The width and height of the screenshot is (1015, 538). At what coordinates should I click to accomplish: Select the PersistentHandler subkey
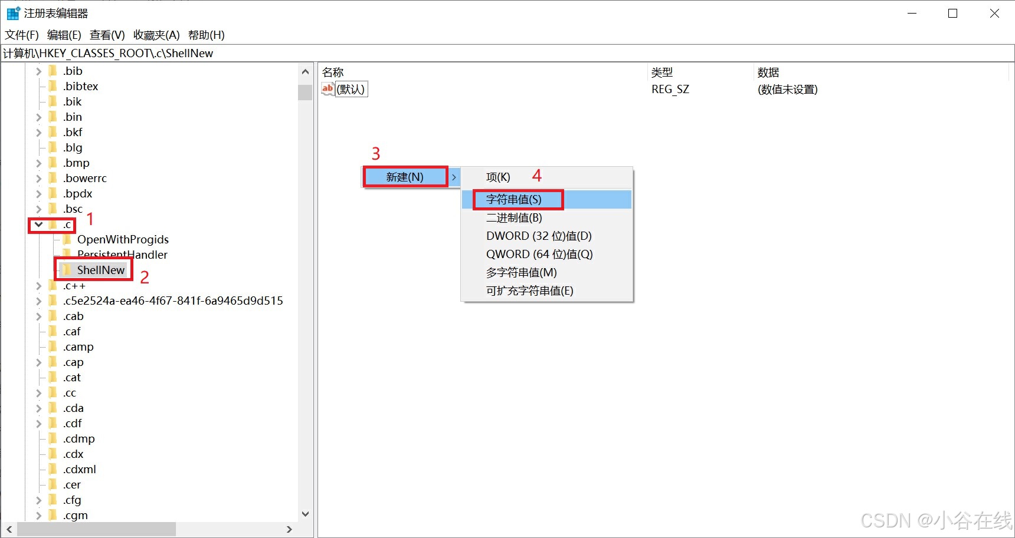[122, 255]
